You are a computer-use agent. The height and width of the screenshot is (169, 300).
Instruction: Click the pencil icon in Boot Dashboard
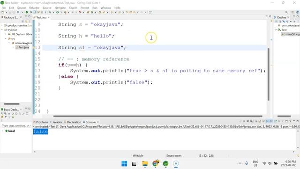tap(23, 114)
